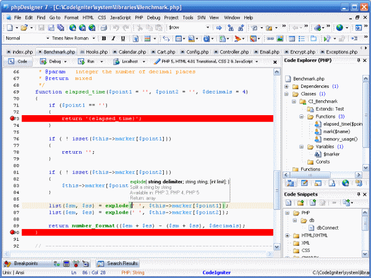Screen dimensions: 371x278
Task: Click the insert image icon in formatting toolbar
Action: click(280, 38)
